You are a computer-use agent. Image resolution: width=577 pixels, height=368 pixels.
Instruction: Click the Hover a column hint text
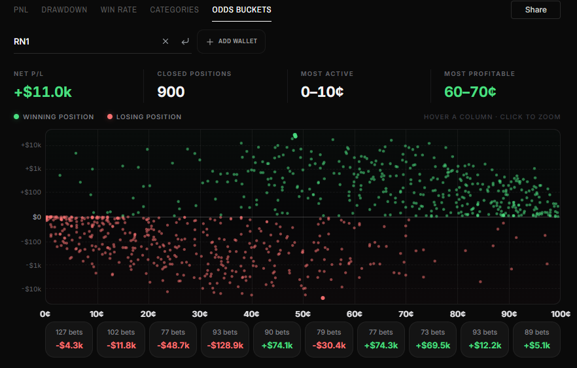[x=492, y=117]
